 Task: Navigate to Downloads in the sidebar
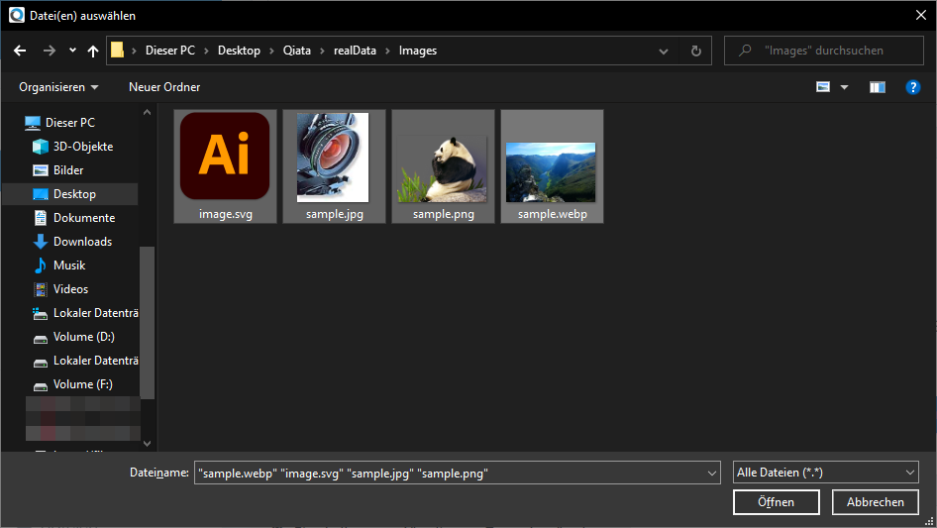(82, 242)
